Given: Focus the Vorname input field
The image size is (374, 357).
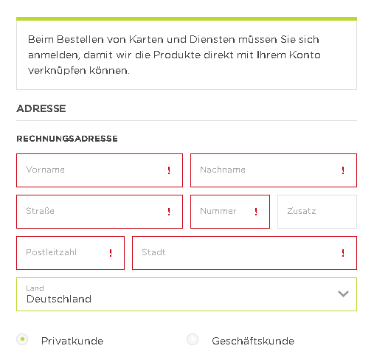Looking at the screenshot, I should (100, 170).
